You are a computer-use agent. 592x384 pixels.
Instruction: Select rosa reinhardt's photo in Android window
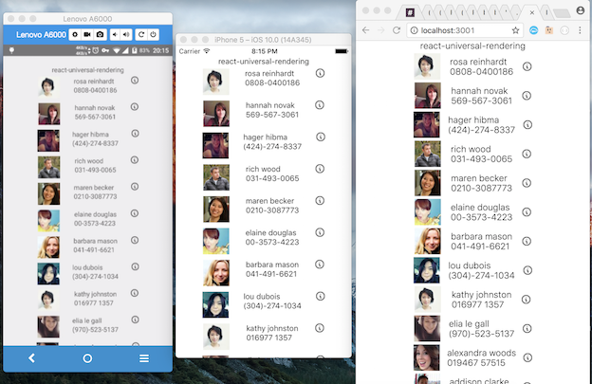(x=48, y=87)
